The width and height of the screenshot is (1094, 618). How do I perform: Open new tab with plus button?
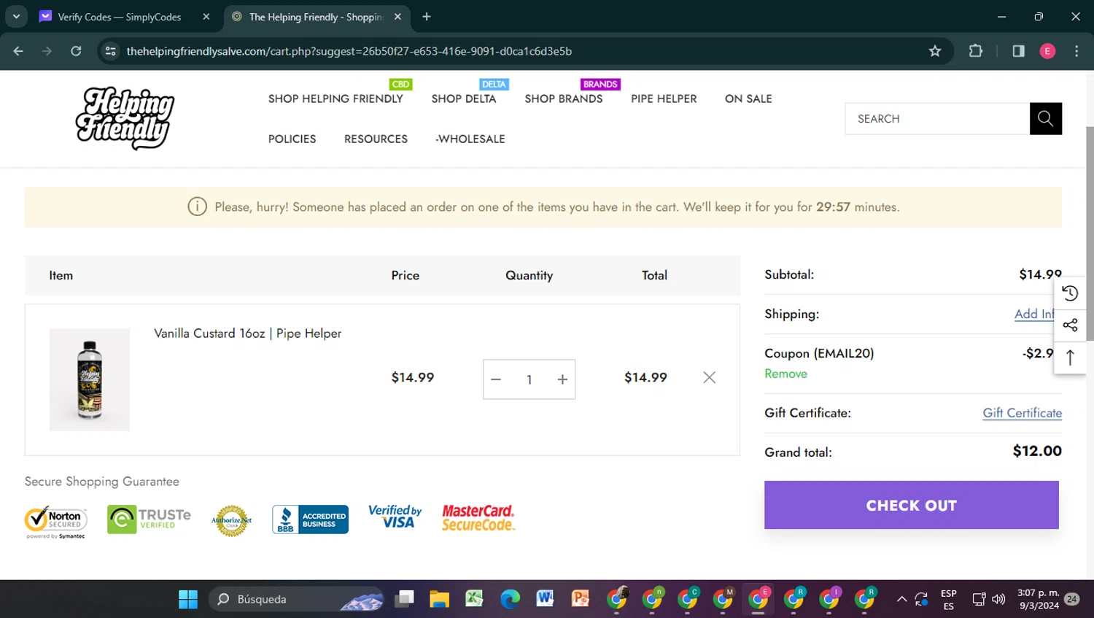(x=427, y=17)
